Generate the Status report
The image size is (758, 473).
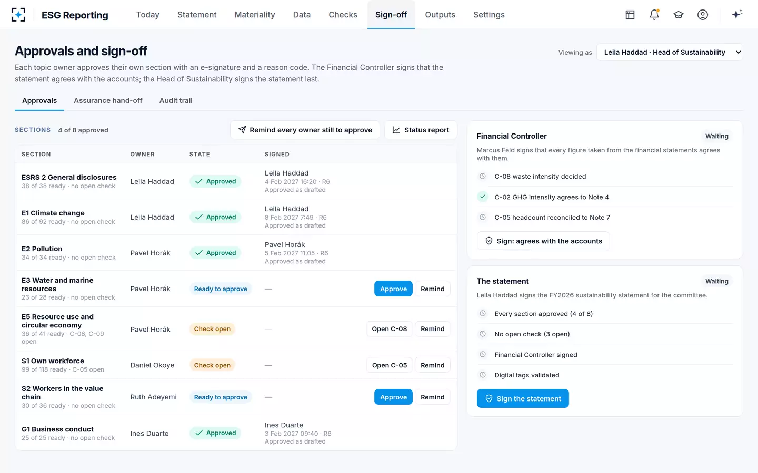[421, 130]
